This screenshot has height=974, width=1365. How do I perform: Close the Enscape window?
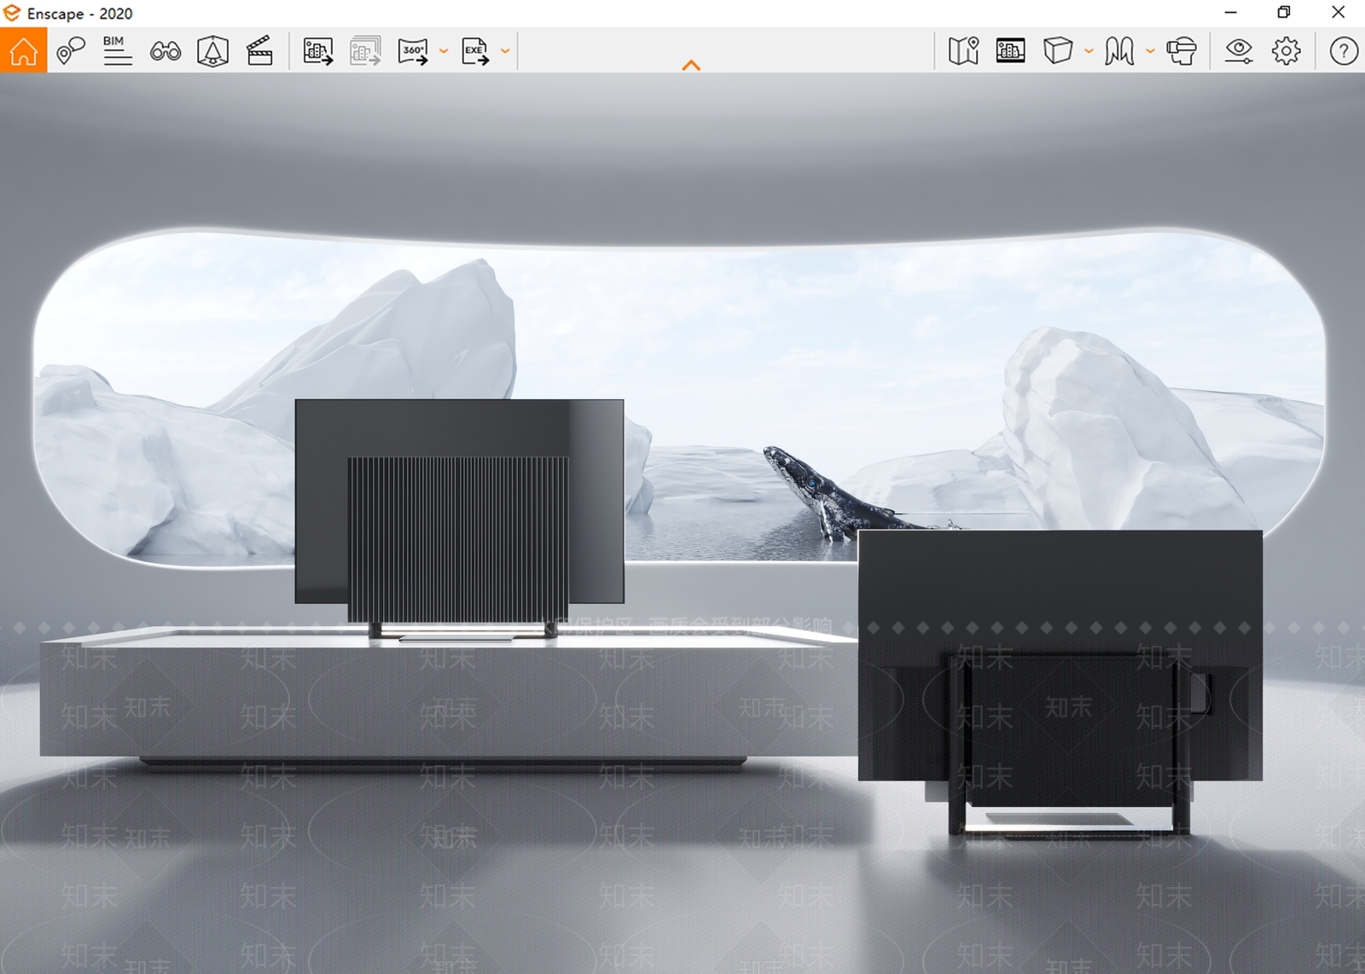click(1338, 13)
